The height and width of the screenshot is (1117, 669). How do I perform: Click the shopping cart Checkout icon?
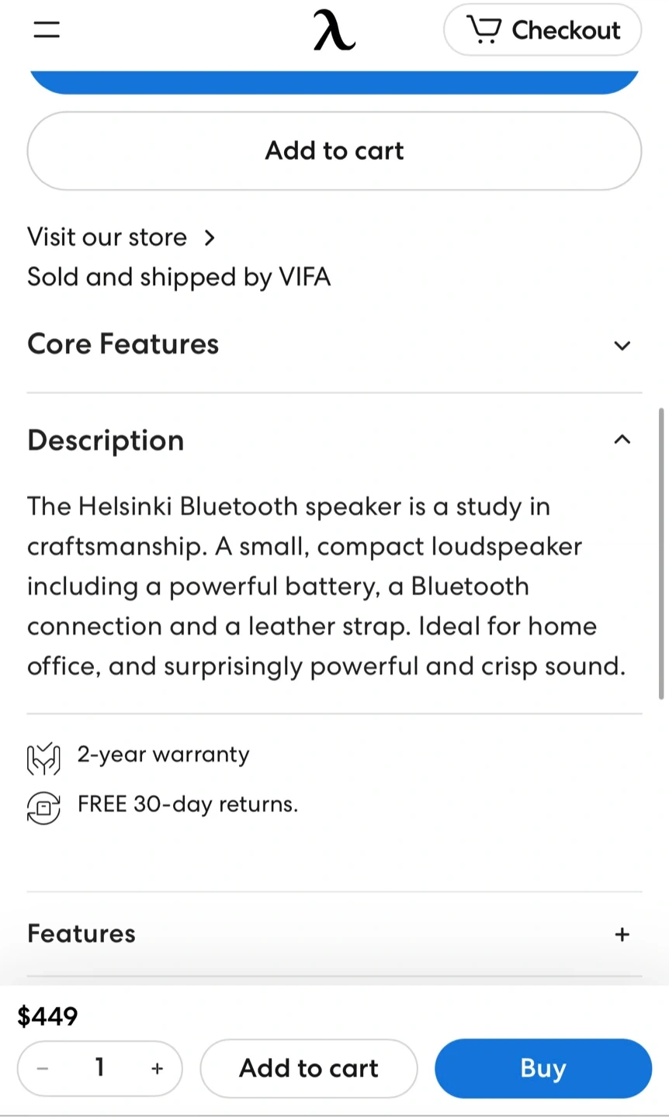484,29
